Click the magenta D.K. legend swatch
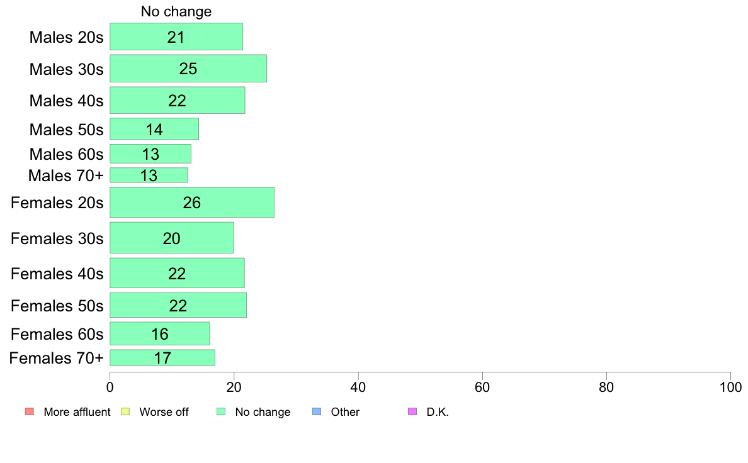The image size is (748, 463). 412,411
